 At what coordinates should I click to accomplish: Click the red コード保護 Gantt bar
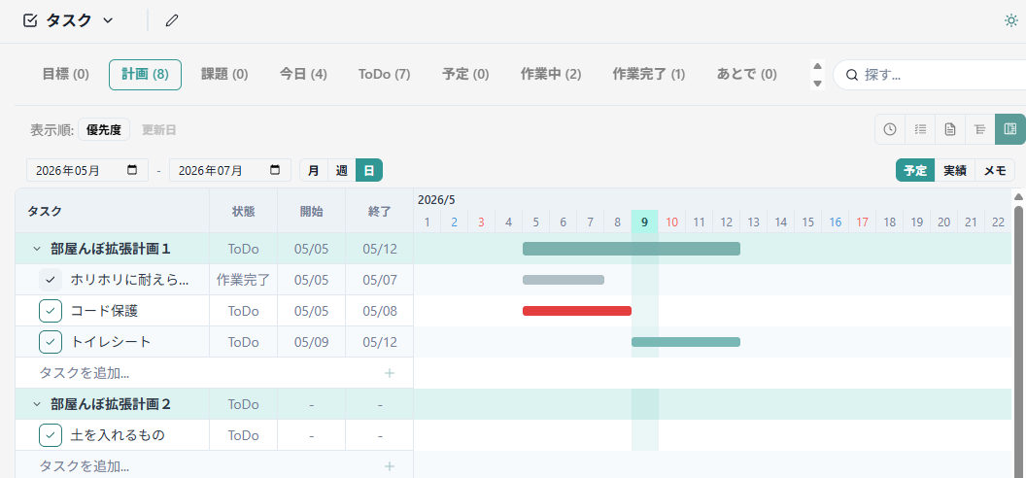click(577, 311)
